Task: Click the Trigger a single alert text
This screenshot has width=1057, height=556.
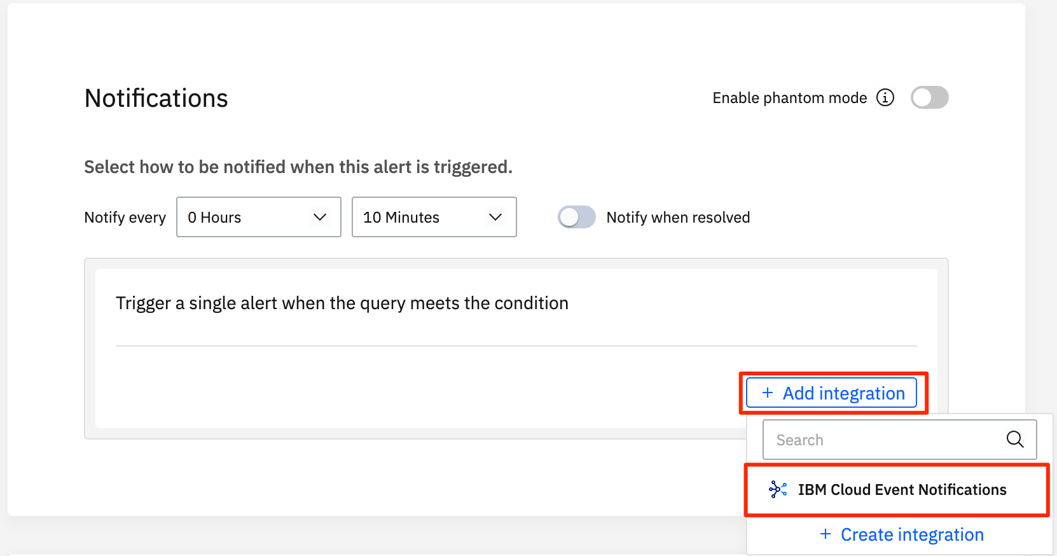Action: tap(342, 303)
